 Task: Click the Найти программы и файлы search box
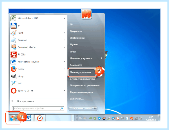tap(38, 108)
